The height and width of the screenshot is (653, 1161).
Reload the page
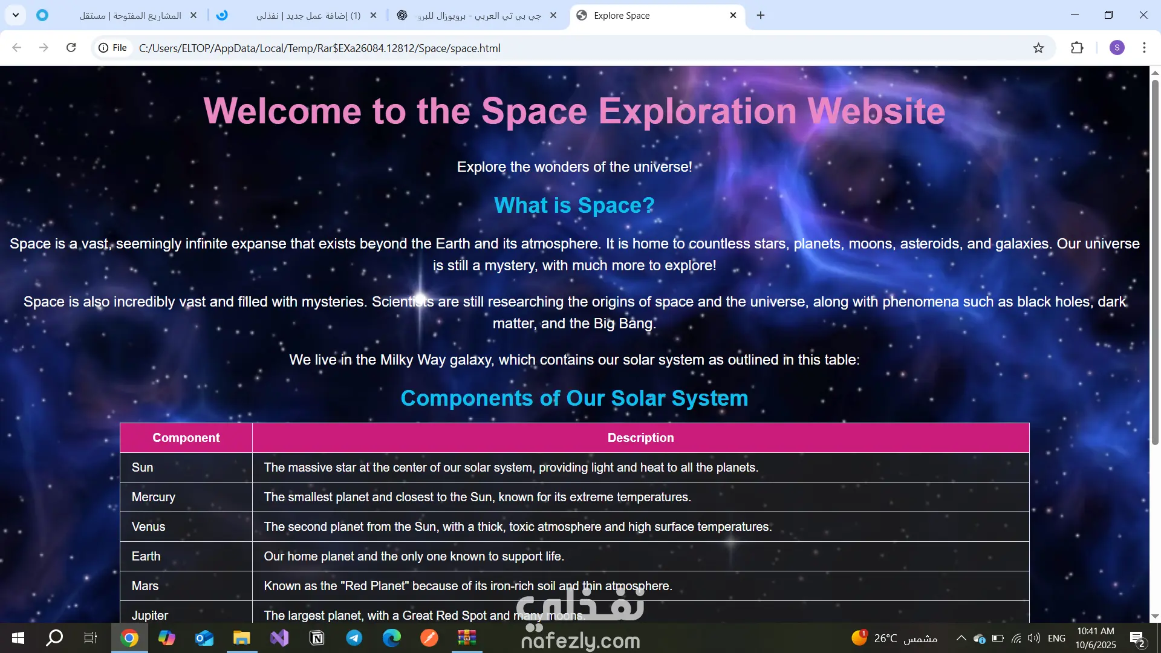tap(71, 48)
